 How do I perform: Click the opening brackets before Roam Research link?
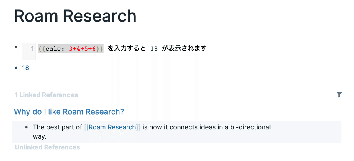click(x=86, y=127)
